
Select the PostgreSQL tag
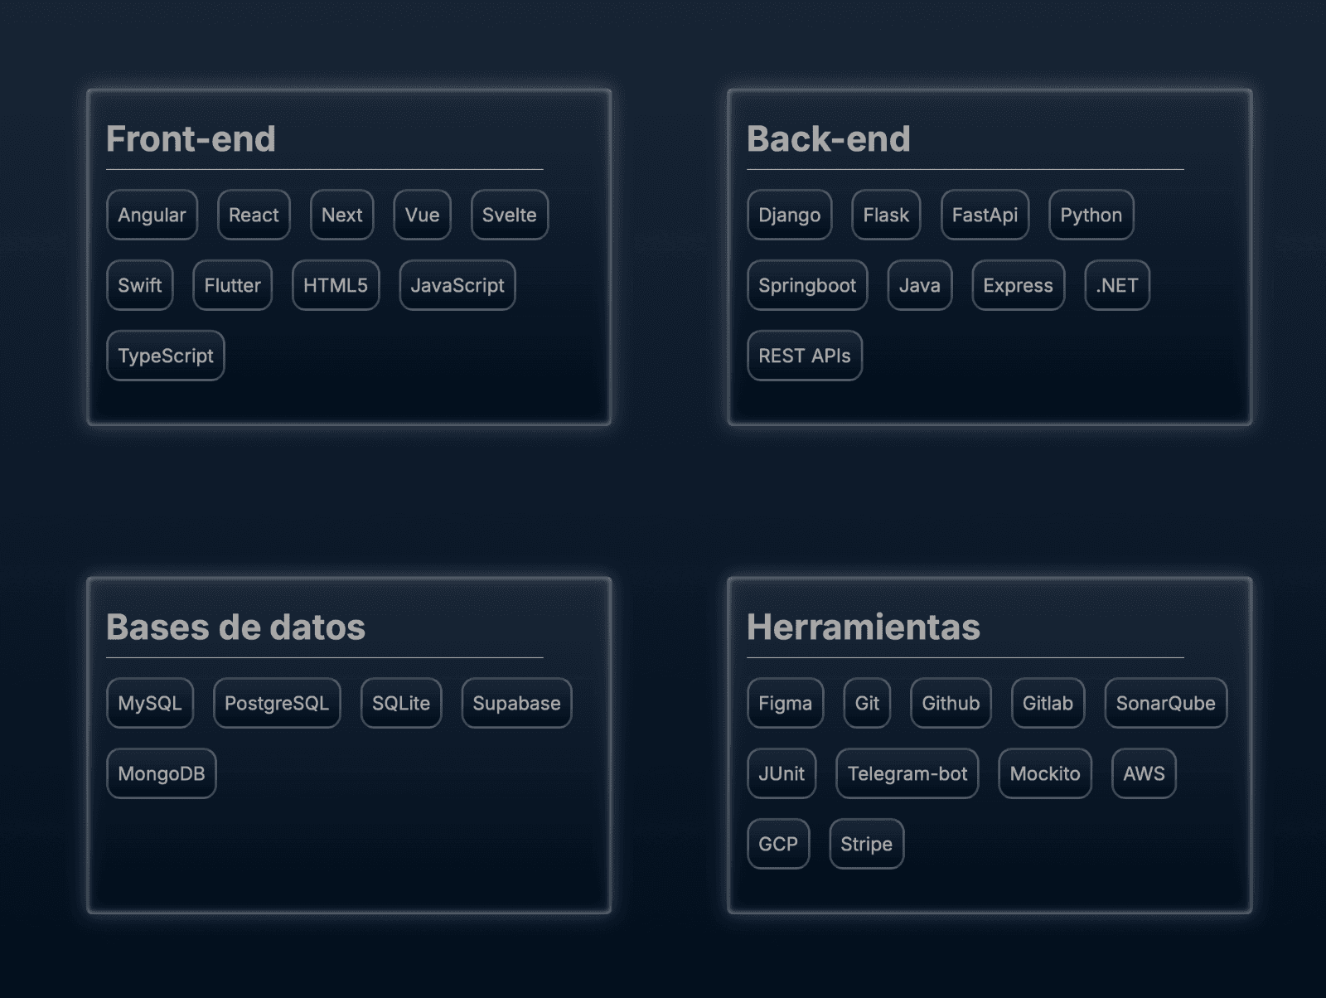coord(277,703)
